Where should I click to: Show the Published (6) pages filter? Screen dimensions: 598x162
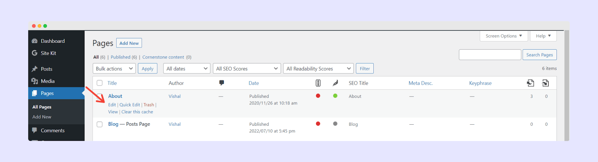click(124, 57)
